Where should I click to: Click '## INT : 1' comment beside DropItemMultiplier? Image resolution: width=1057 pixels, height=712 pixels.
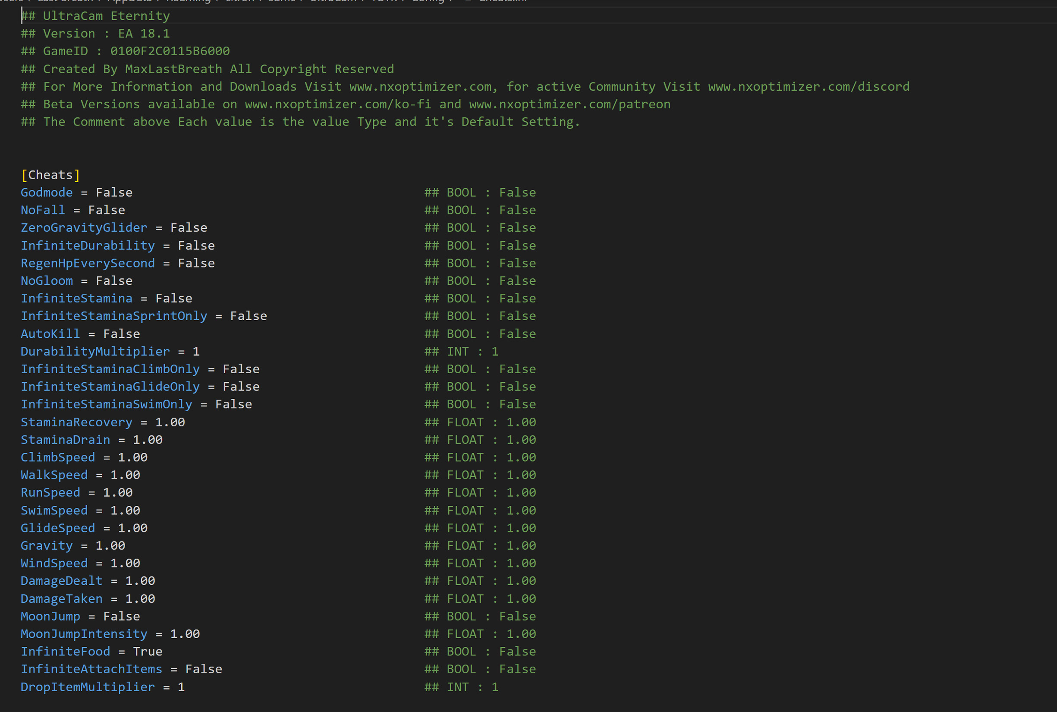pos(462,687)
